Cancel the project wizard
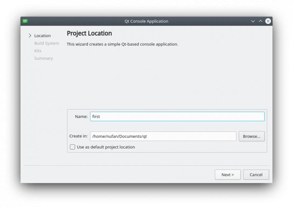Viewport: 293px width, 207px height. tap(256, 175)
